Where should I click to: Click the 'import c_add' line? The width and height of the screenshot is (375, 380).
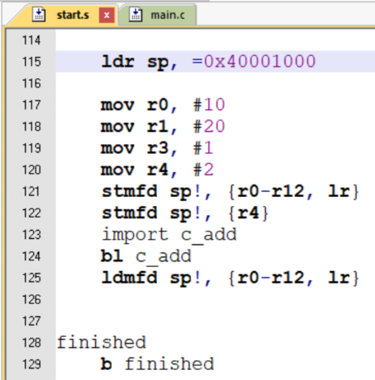[x=170, y=235]
